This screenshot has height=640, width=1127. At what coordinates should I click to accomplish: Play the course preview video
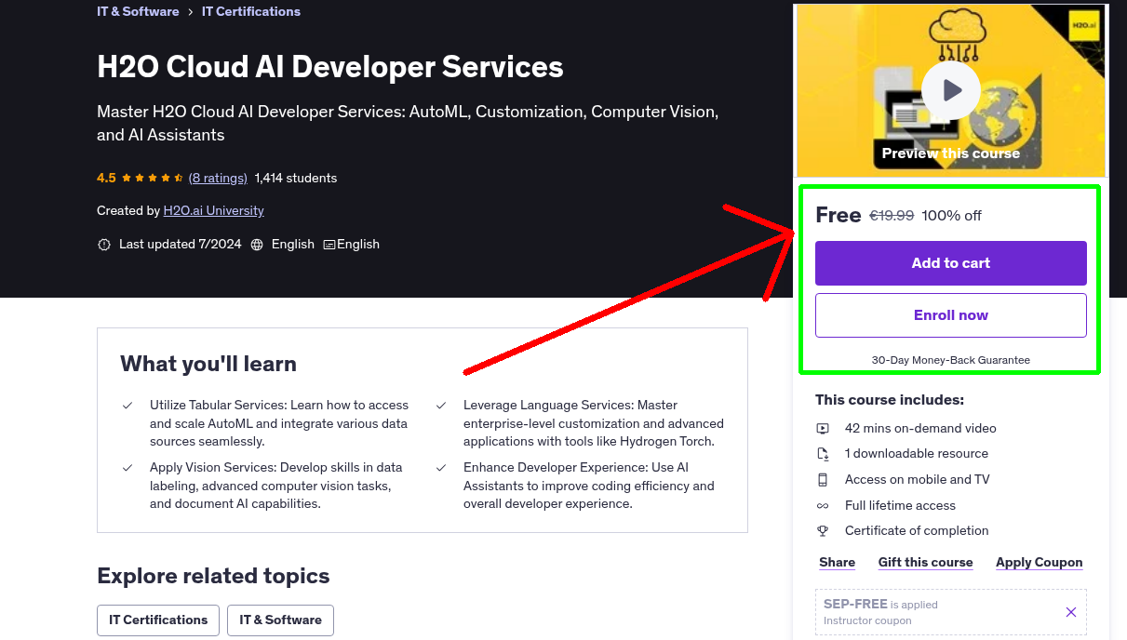point(950,89)
